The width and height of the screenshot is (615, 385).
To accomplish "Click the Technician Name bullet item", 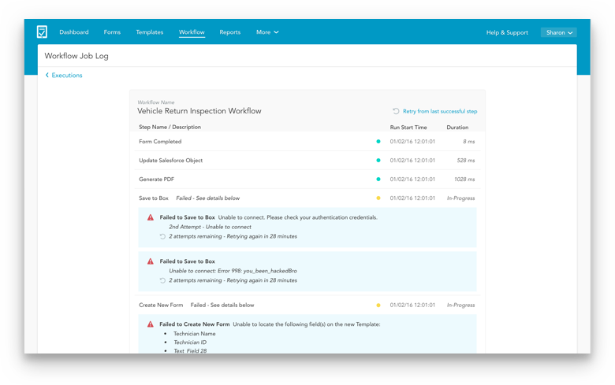I will 195,334.
